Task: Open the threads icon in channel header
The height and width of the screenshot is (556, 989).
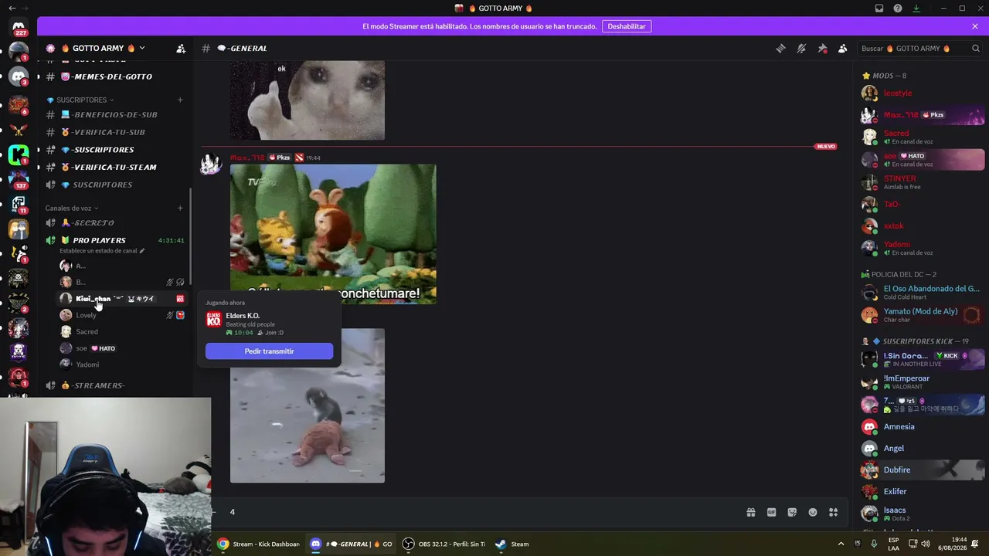Action: (x=780, y=49)
